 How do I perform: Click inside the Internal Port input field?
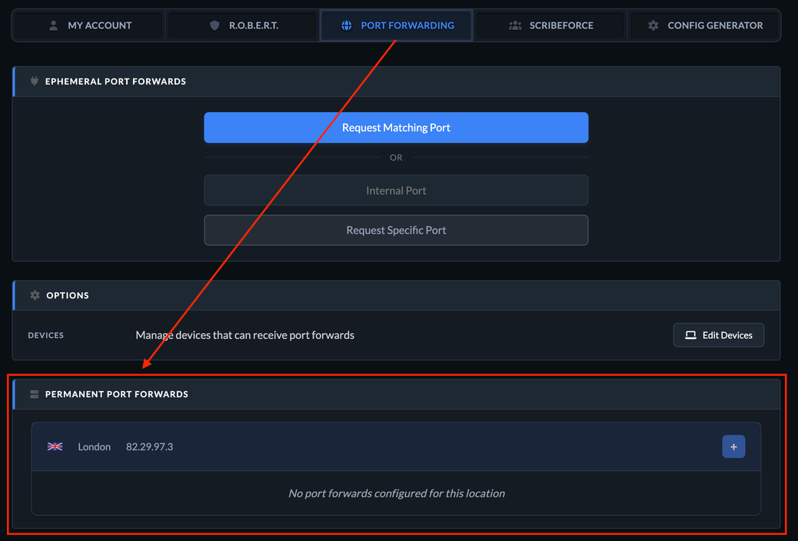click(396, 190)
